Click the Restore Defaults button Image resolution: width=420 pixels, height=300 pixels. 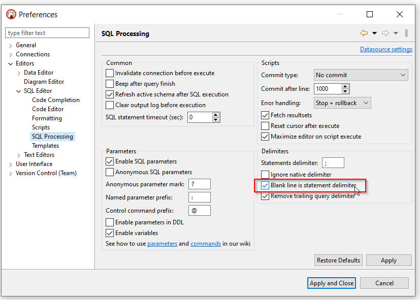(338, 260)
